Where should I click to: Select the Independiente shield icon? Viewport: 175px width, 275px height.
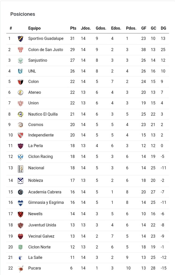pyautogui.click(x=20, y=135)
